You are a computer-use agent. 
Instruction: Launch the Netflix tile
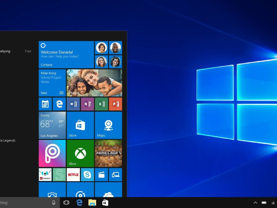(x=73, y=175)
